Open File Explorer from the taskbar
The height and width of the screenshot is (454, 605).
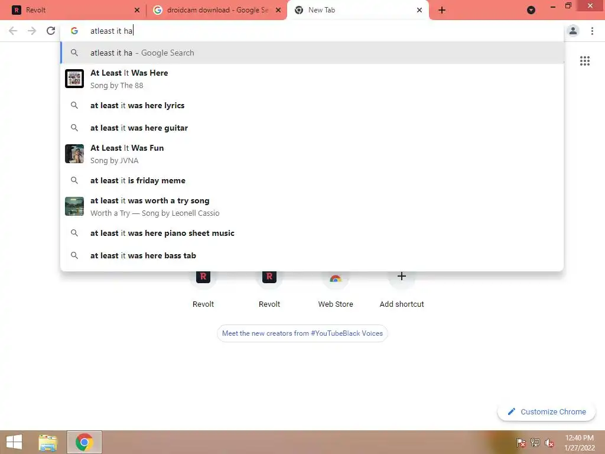(x=48, y=442)
